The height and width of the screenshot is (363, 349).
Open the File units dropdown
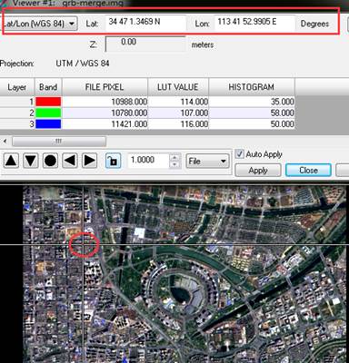207,161
